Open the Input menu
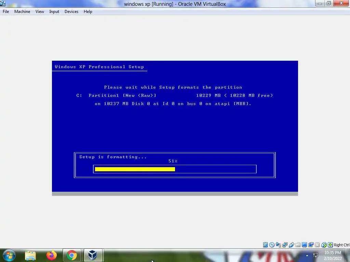Screen dimensions: 350x262 54,12
